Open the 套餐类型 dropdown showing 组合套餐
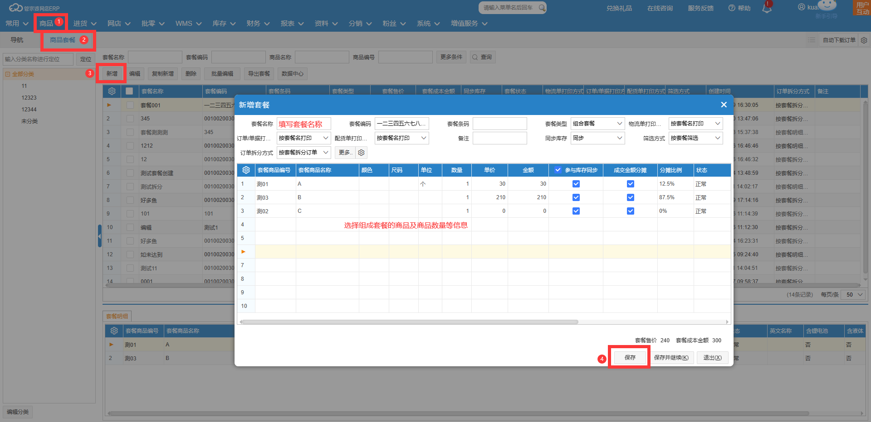 [597, 124]
